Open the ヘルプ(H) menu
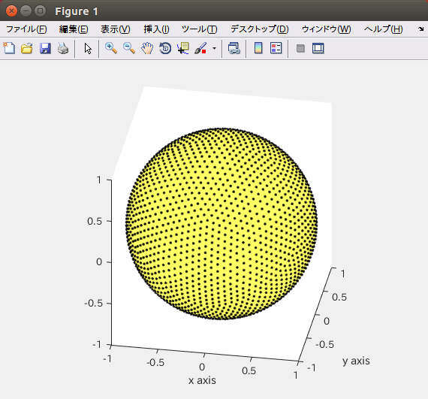The width and height of the screenshot is (428, 399). 384,29
